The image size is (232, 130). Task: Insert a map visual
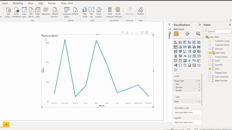[175, 56]
